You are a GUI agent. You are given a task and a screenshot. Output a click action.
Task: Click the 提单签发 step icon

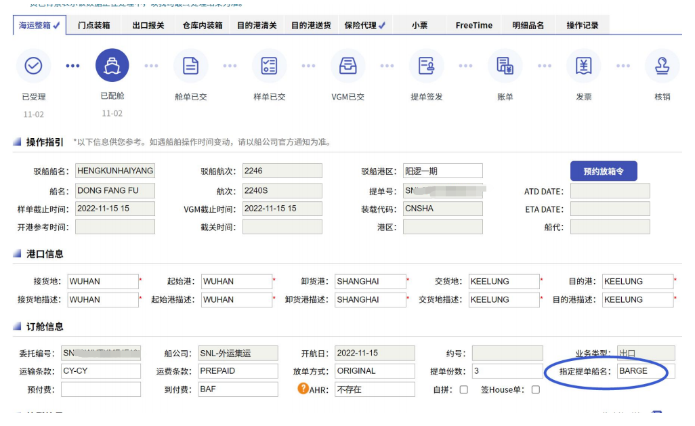426,66
